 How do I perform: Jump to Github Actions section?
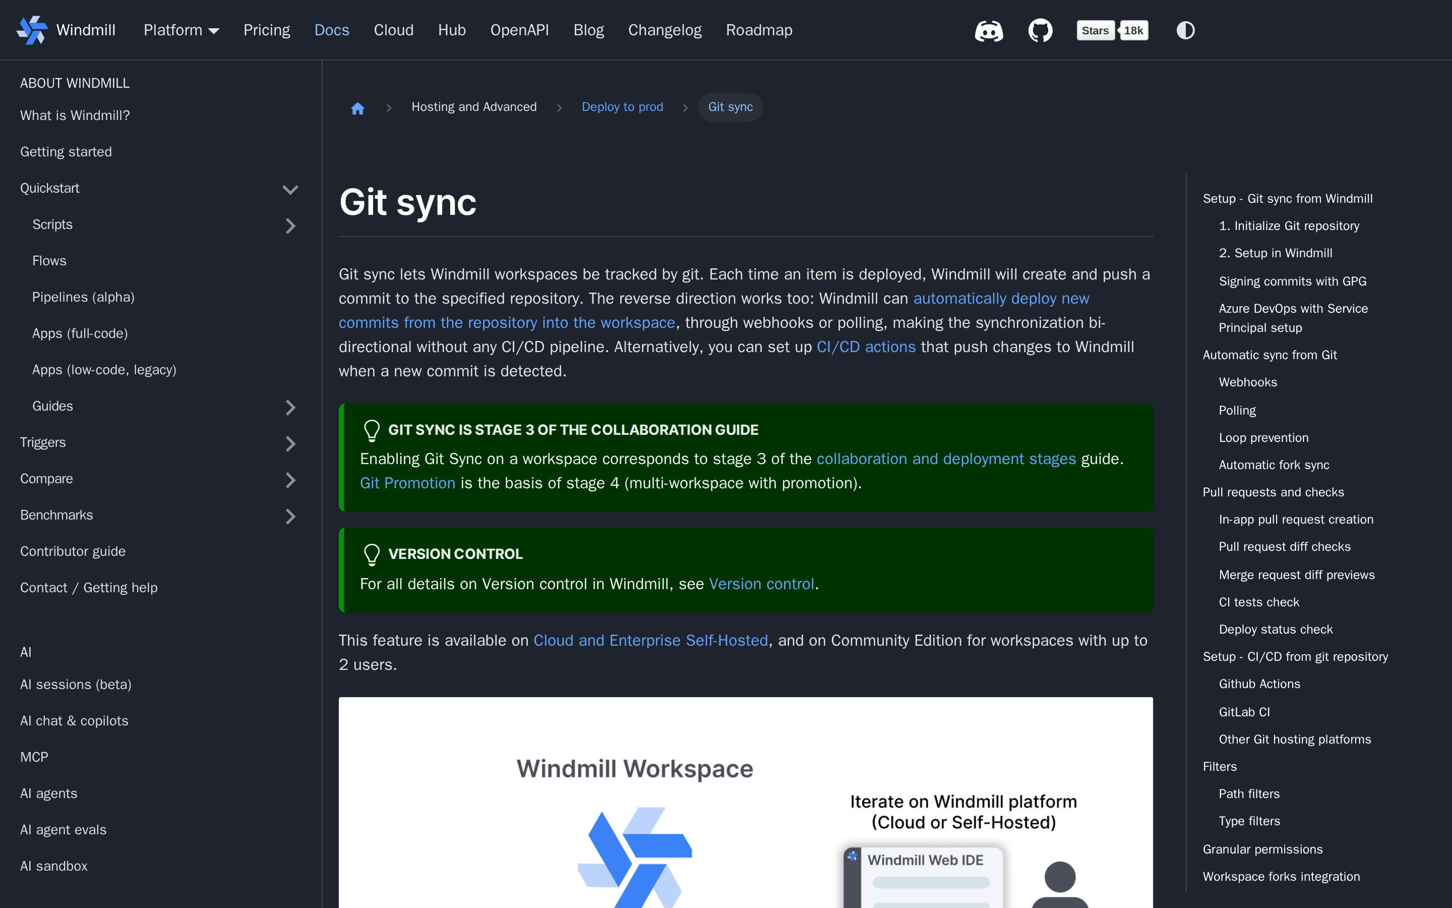point(1259,684)
